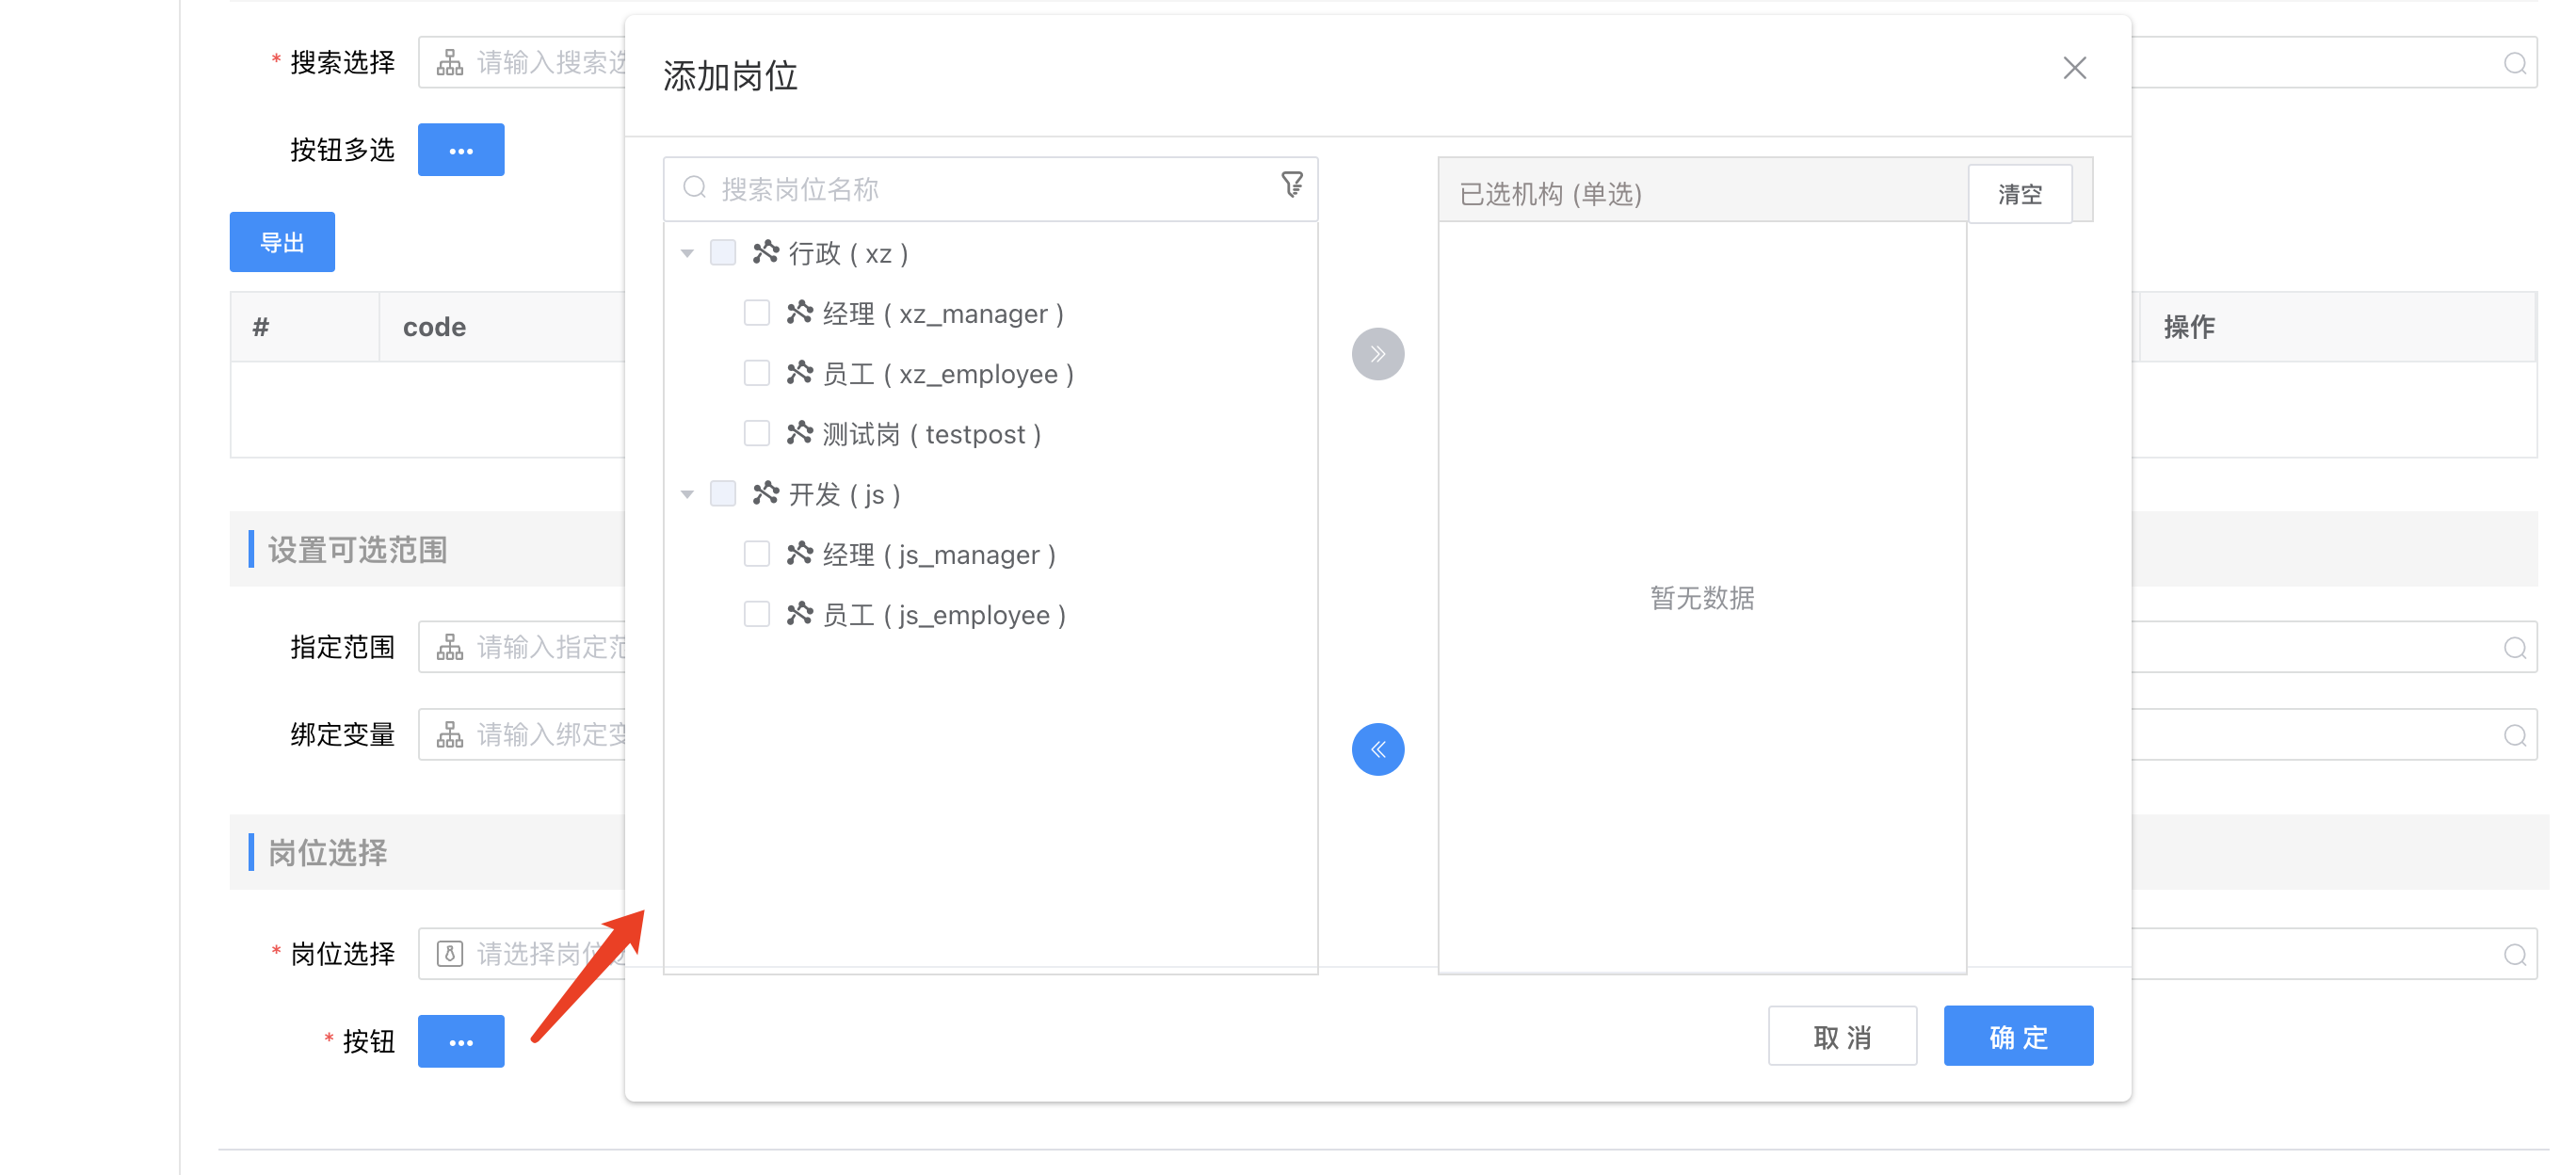The image size is (2576, 1175).
Task: Click the move-right double-arrow transfer button
Action: (1377, 354)
